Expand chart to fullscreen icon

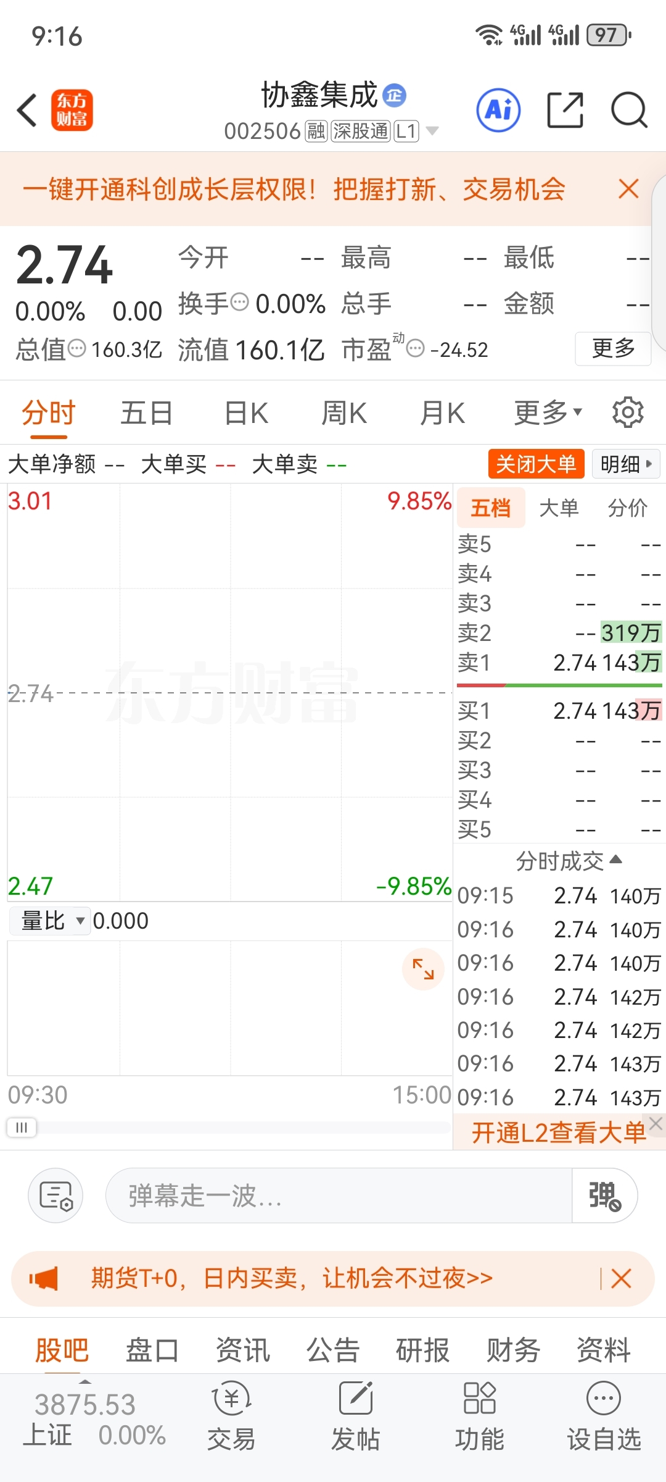[x=423, y=969]
